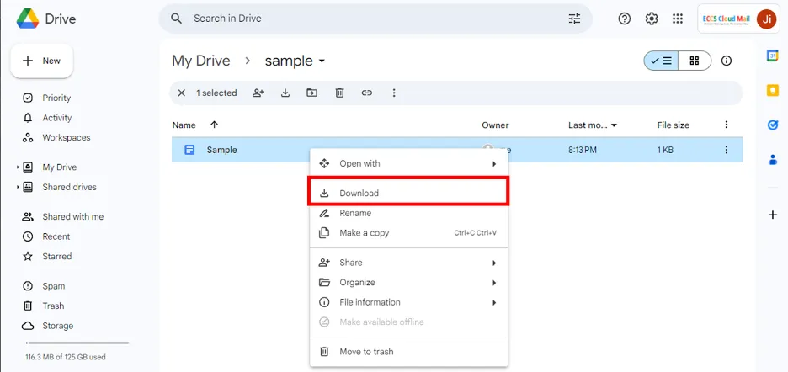This screenshot has height=372, width=788.
Task: Click the New button
Action: point(41,61)
